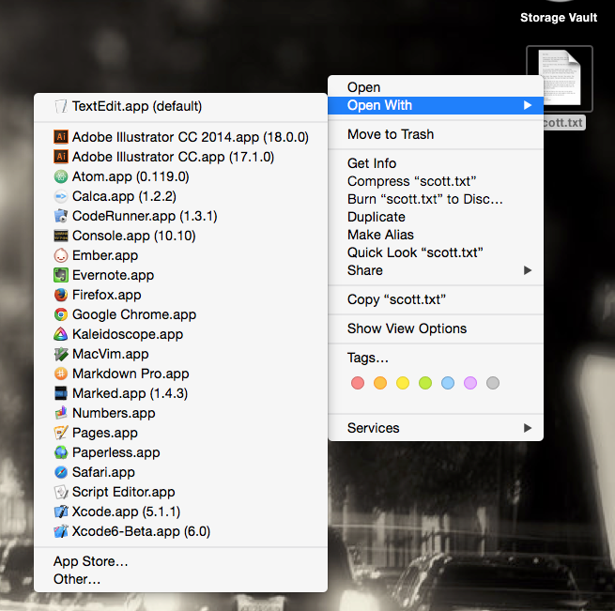Click the Pages app icon

[61, 433]
